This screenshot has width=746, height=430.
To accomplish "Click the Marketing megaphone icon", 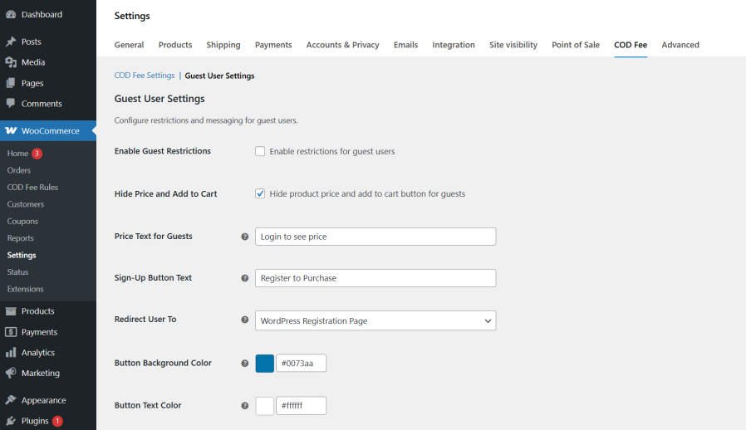I will pos(11,374).
